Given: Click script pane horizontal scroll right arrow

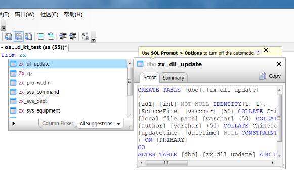Looking at the screenshot, I should (x=273, y=163).
